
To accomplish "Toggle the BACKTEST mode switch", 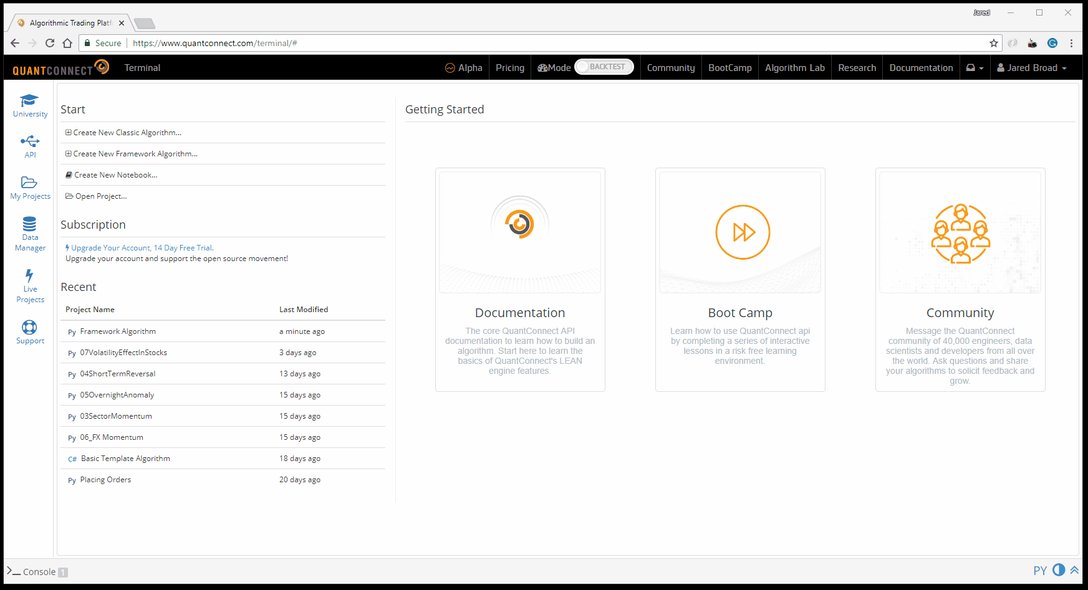I will (x=604, y=67).
